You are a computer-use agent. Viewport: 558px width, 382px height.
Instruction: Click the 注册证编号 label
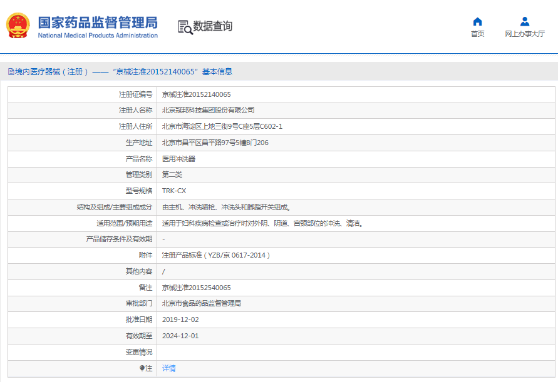coord(135,94)
